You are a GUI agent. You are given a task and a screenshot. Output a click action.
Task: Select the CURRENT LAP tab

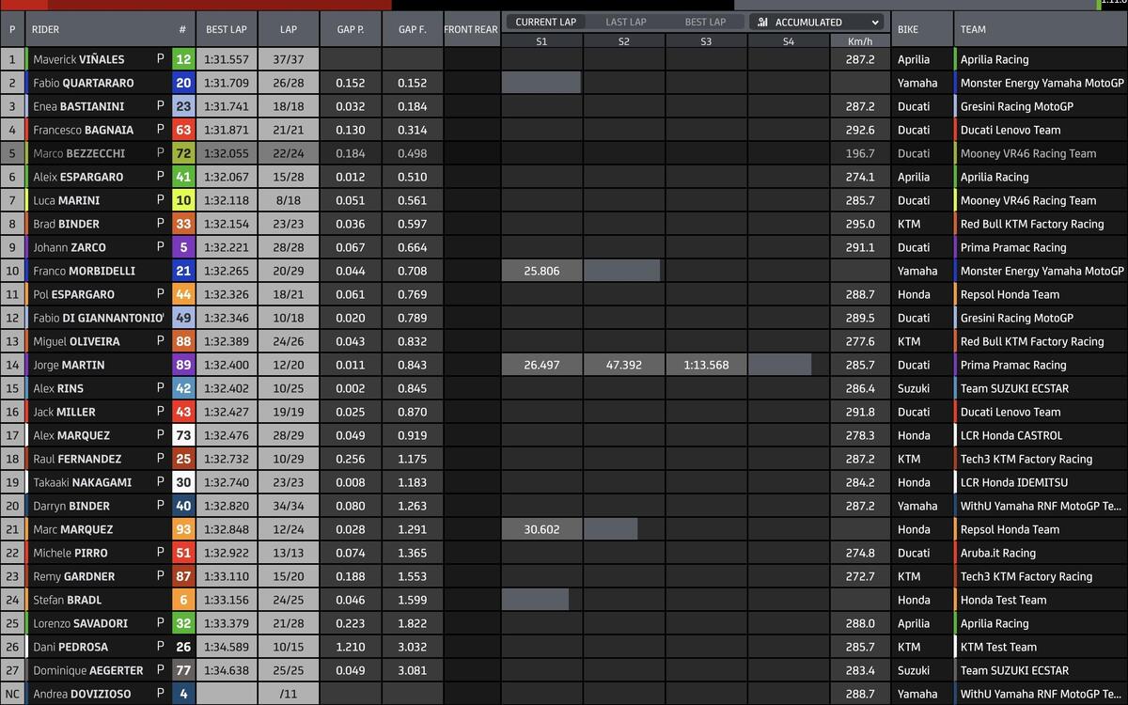(545, 23)
